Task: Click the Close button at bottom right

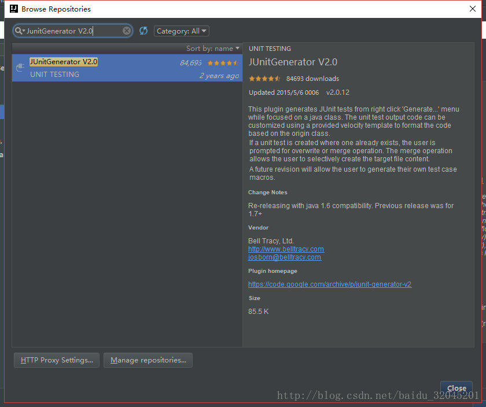Action: 456,388
